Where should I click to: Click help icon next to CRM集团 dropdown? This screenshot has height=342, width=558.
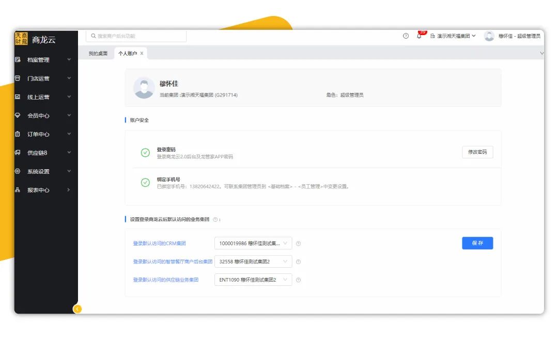click(299, 243)
